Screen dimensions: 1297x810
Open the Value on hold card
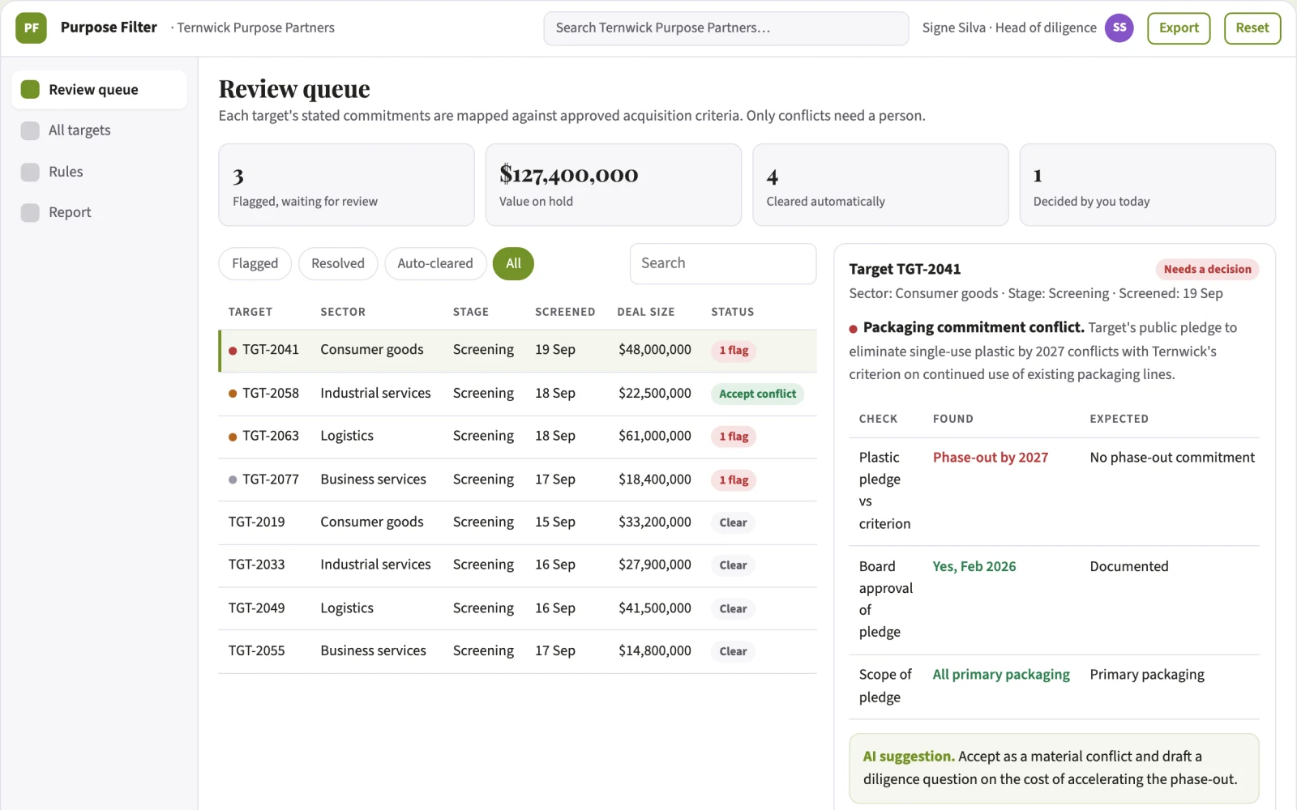click(614, 185)
